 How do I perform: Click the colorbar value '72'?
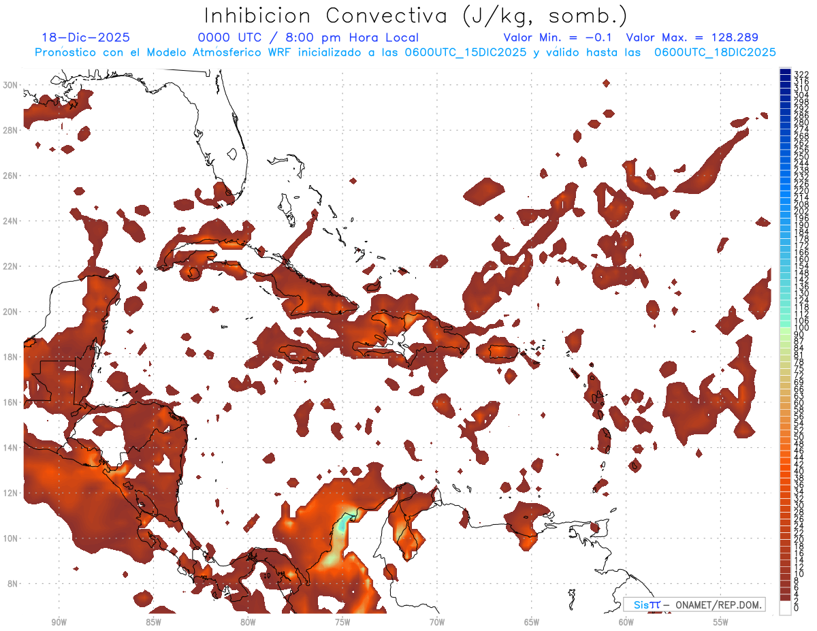tap(799, 375)
